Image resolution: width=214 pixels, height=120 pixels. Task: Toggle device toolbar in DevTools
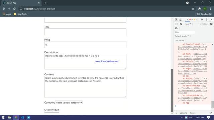click(x=181, y=20)
